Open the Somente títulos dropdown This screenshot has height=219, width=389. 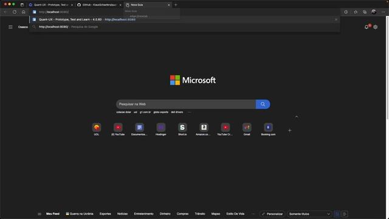coord(309,214)
